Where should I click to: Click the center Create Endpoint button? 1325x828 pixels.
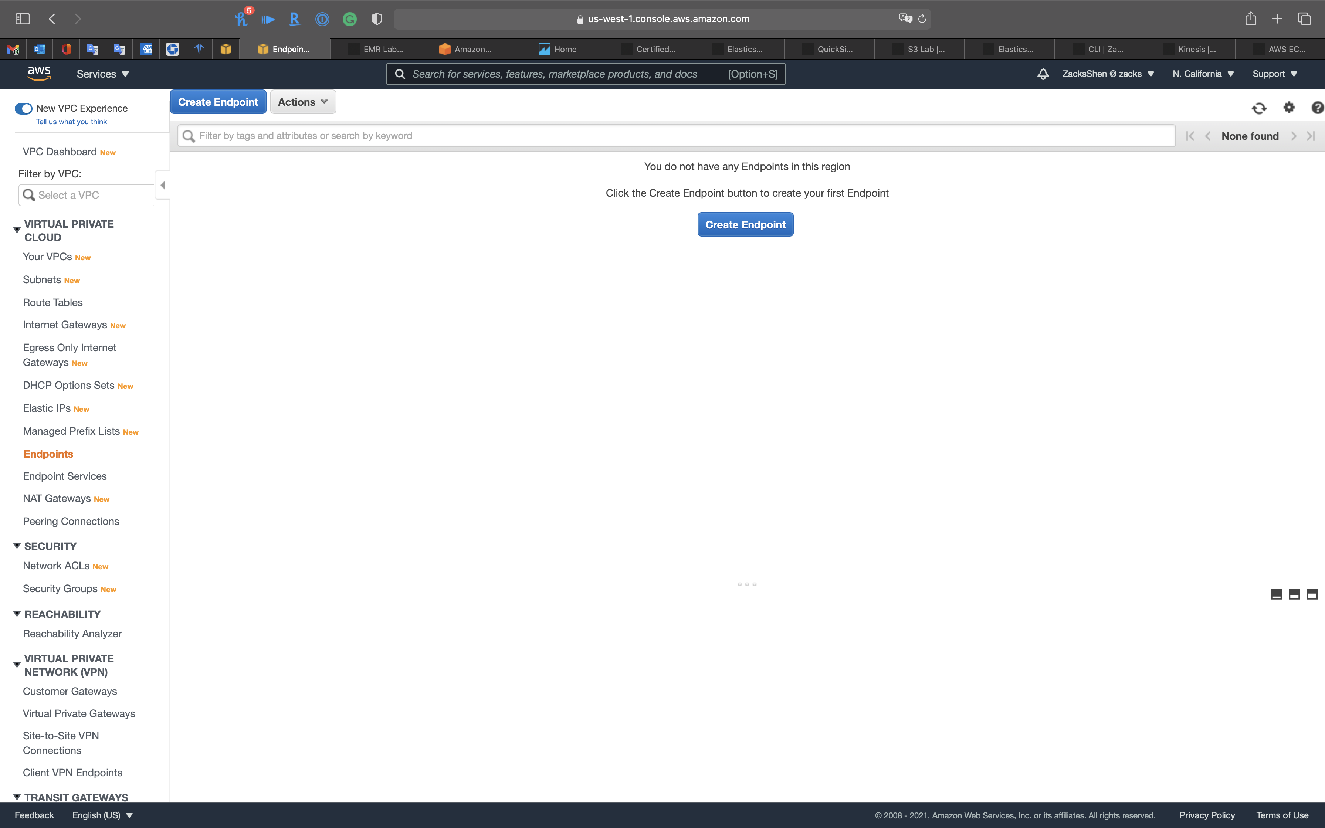pos(745,224)
